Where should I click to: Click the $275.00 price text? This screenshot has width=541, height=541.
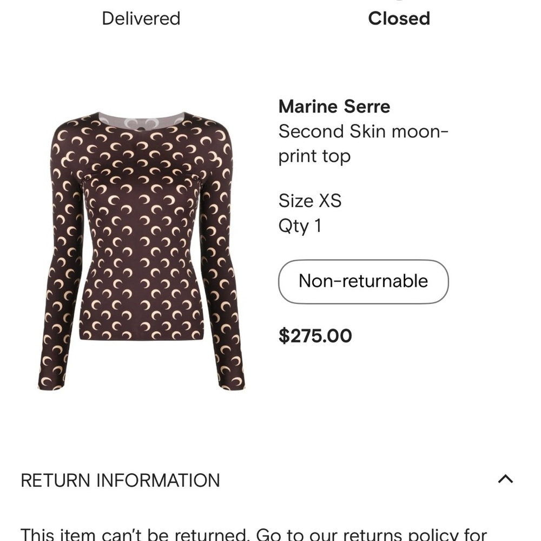click(315, 335)
